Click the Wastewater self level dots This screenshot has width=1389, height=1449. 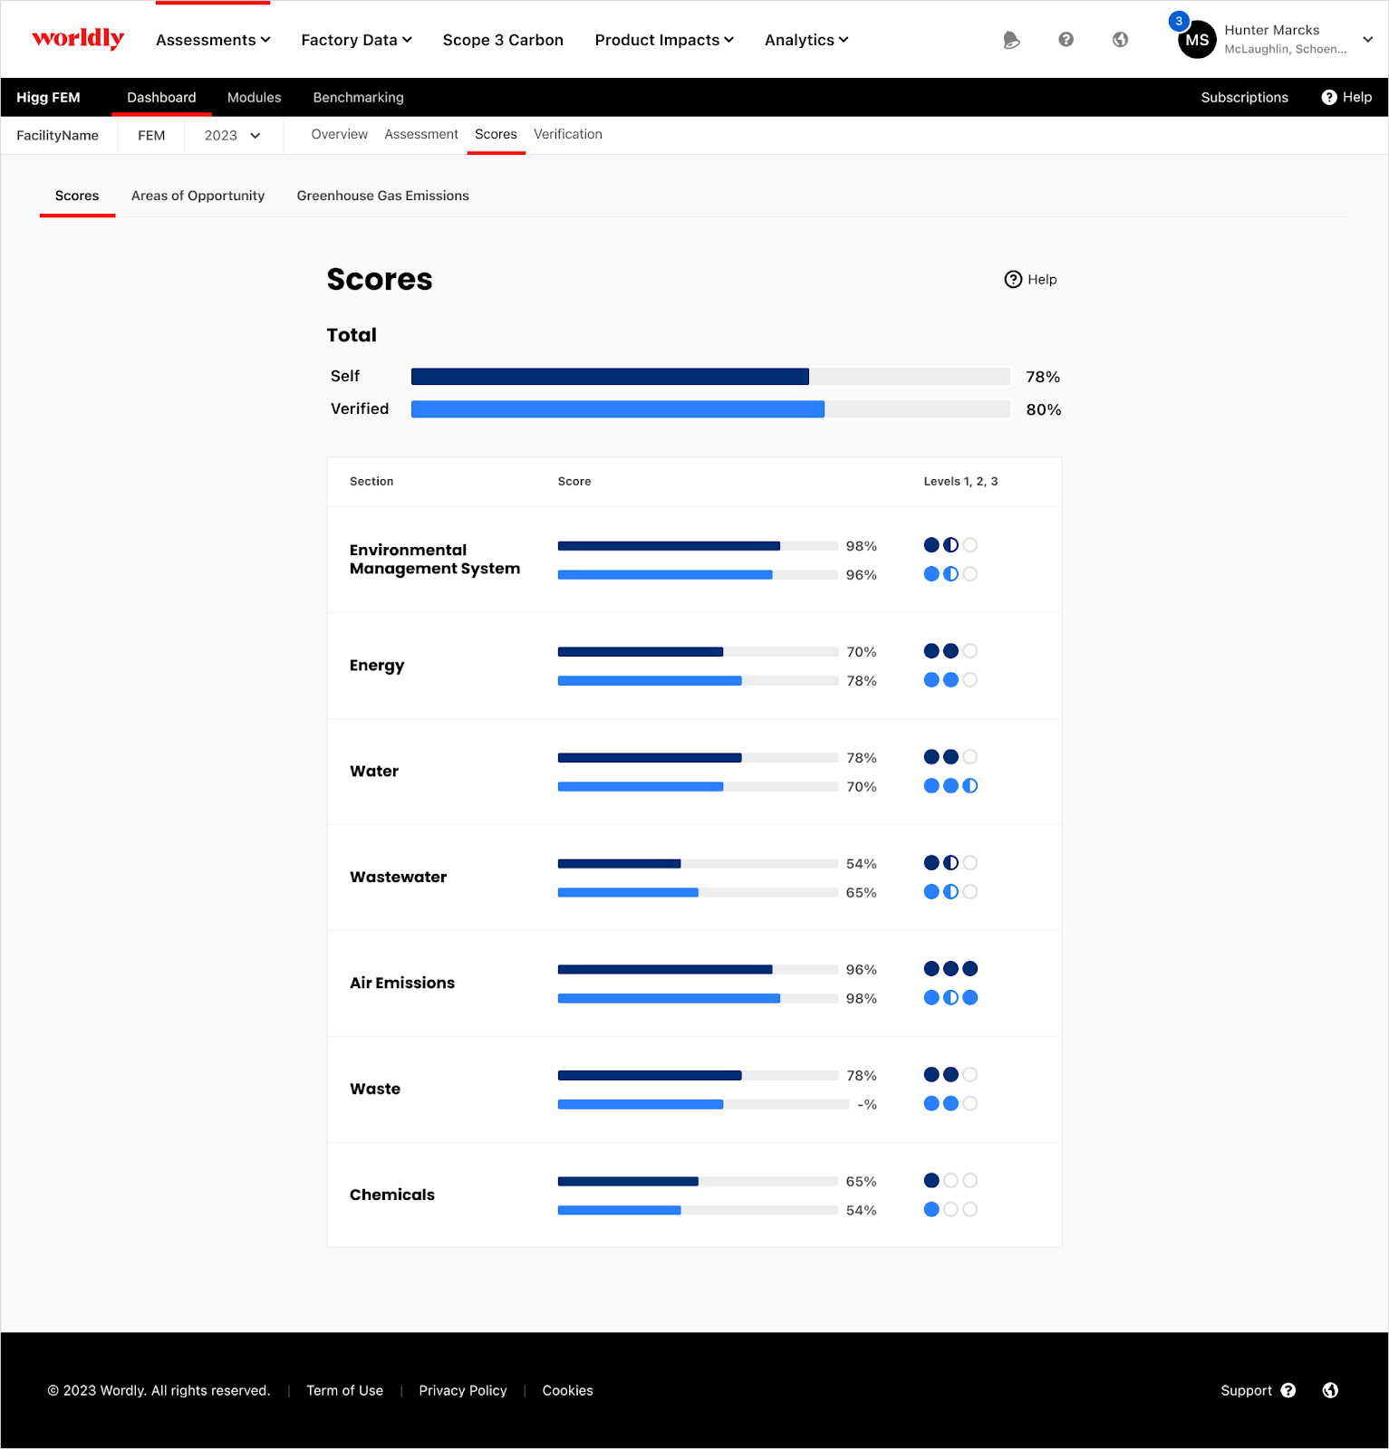coord(950,863)
